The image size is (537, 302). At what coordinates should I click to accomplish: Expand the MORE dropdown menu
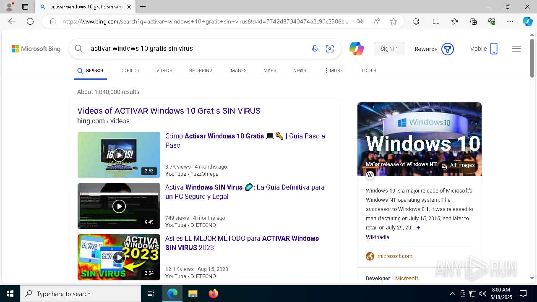coord(334,70)
